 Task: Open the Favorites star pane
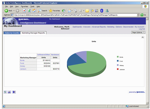point(54,11)
